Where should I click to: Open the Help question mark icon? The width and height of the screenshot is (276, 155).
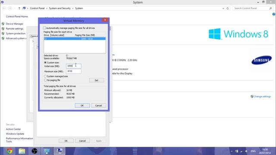pos(274,14)
